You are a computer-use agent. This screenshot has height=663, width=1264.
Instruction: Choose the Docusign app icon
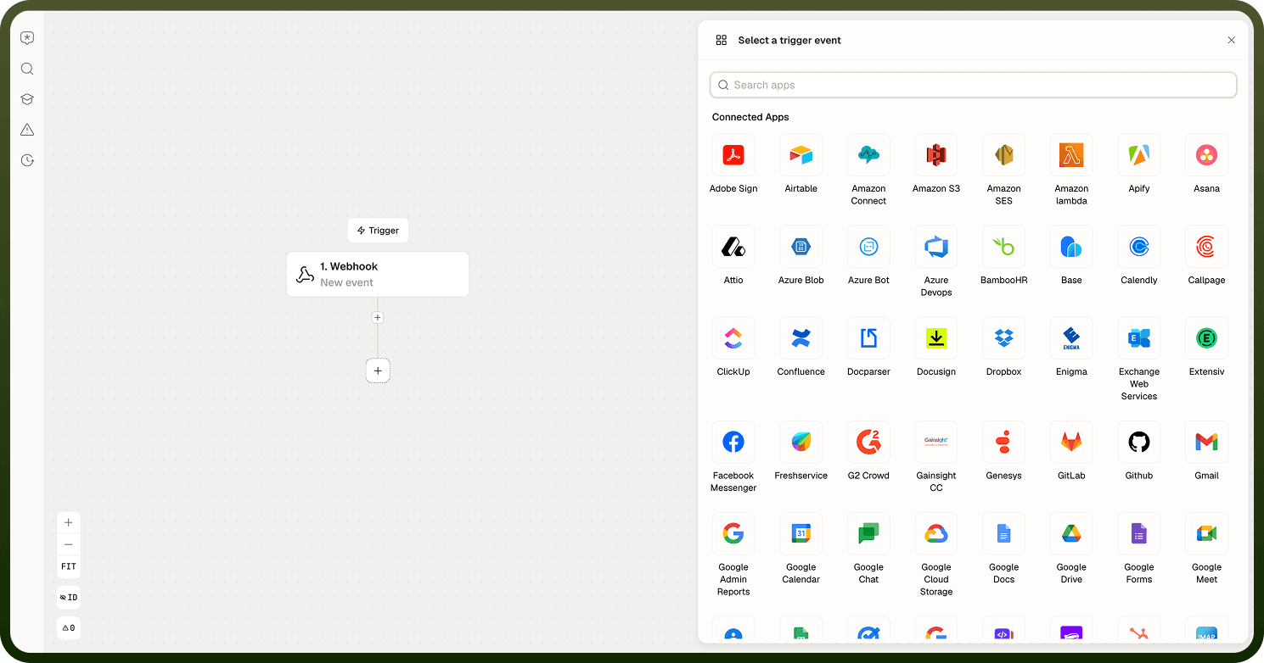coord(936,338)
